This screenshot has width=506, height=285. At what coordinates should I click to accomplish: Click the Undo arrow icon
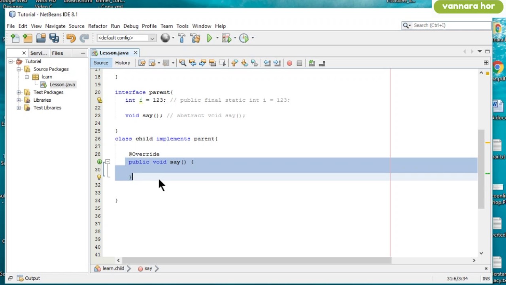71,38
